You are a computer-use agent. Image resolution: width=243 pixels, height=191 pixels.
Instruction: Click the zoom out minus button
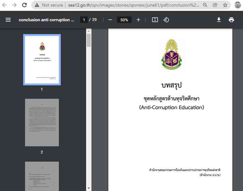click(x=110, y=20)
